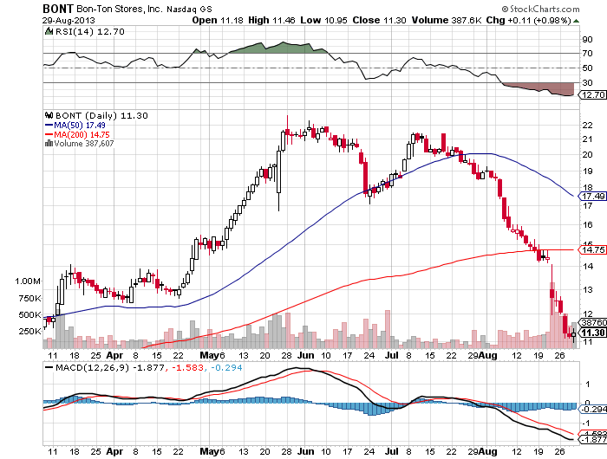Image resolution: width=607 pixels, height=459 pixels.
Task: Click the Apr label under the MACD panel
Action: 114,452
